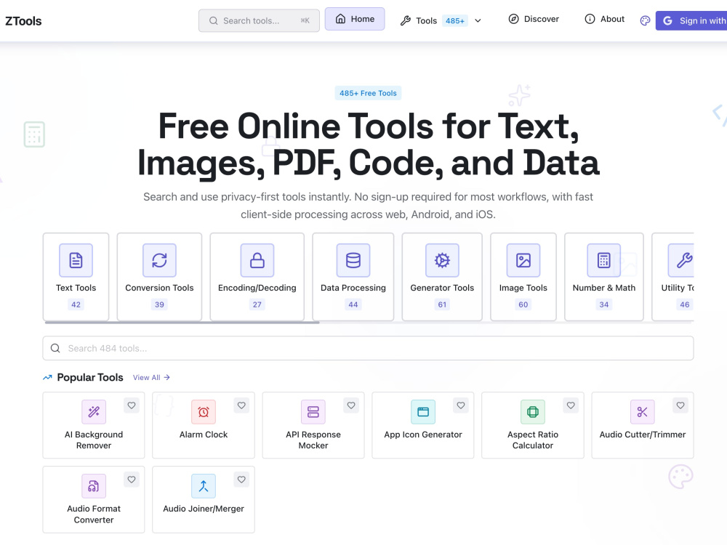Viewport: 727px width, 545px height.
Task: Go to the Home tab
Action: tap(355, 19)
